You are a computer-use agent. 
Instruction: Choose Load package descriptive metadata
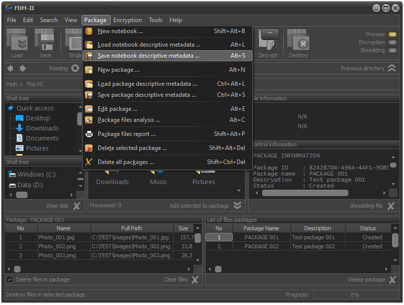tap(167, 84)
